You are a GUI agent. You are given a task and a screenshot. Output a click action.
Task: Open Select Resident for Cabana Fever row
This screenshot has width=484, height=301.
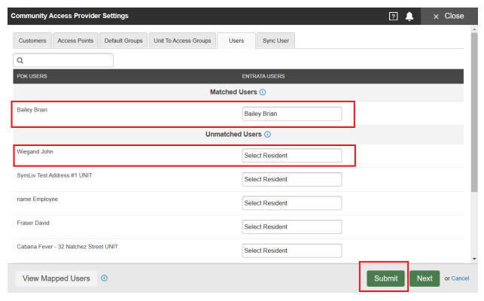(292, 251)
